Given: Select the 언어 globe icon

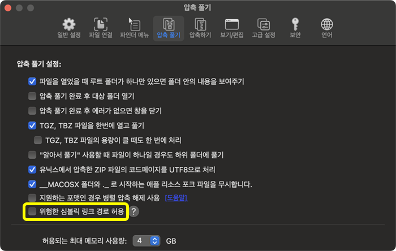Looking at the screenshot, I should [x=326, y=25].
